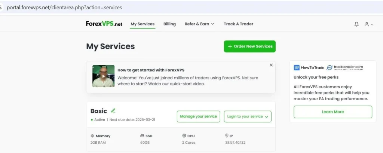Open the Track A Trader page
The width and height of the screenshot is (383, 153).
238,24
